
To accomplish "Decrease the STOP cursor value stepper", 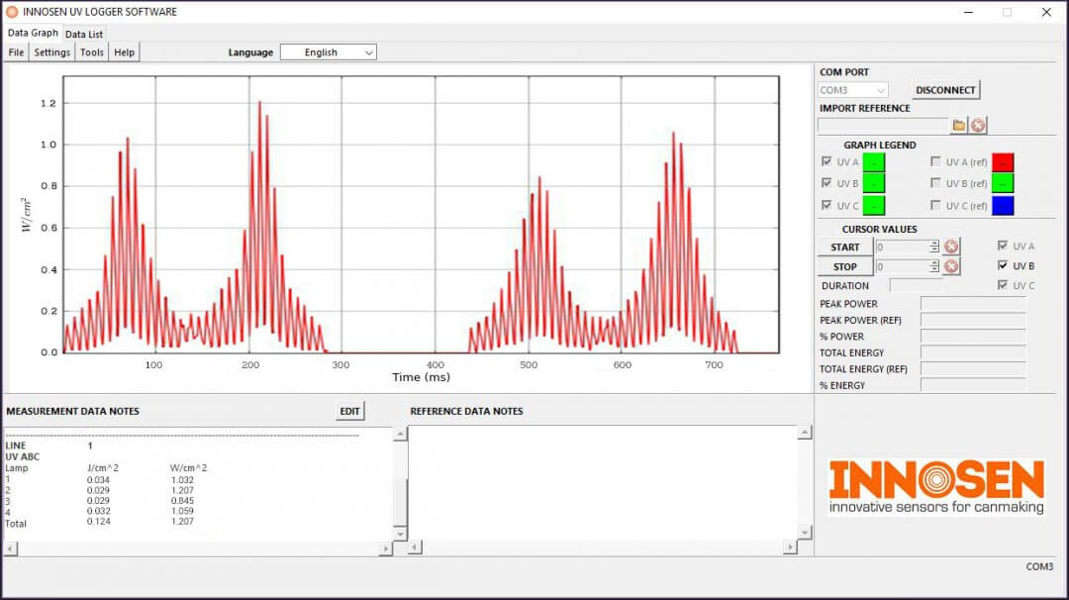I will 934,270.
